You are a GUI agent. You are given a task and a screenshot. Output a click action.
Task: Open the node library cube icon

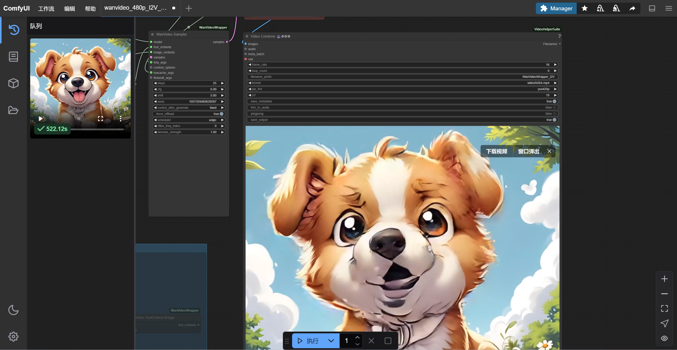[x=13, y=83]
